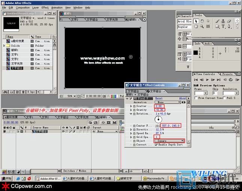Collapse the Rotation property
Screen dimensions: 242x191
click(x=131, y=114)
